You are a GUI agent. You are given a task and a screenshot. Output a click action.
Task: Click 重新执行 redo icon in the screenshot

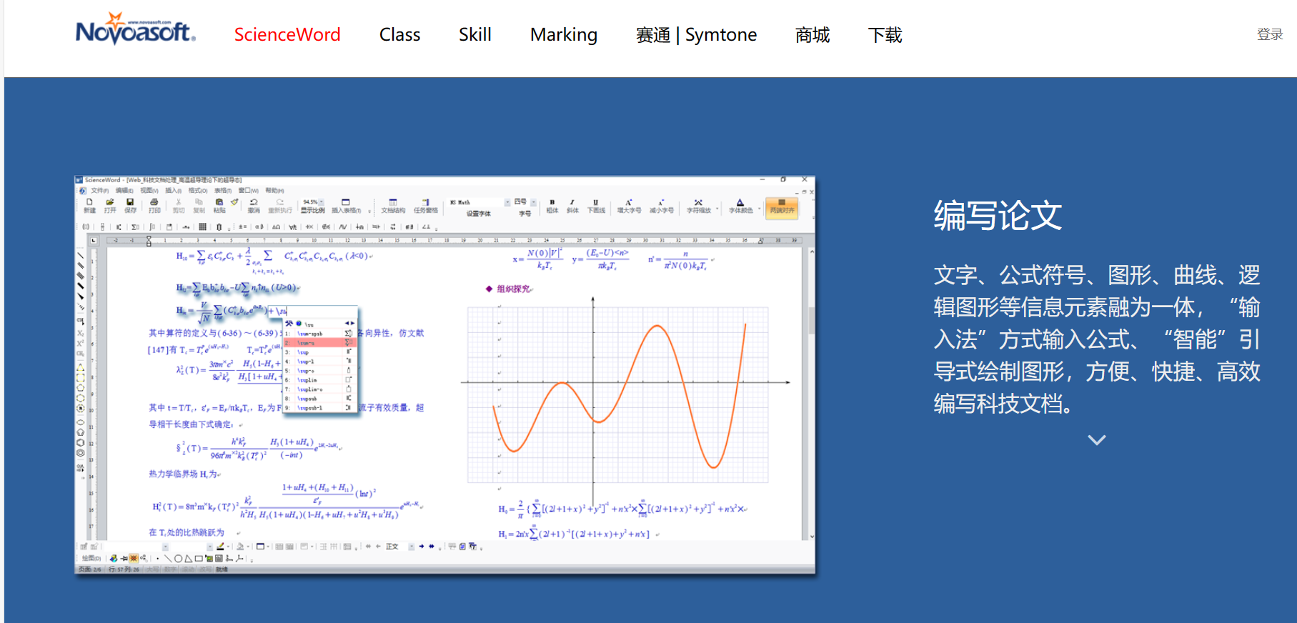pyautogui.click(x=280, y=206)
